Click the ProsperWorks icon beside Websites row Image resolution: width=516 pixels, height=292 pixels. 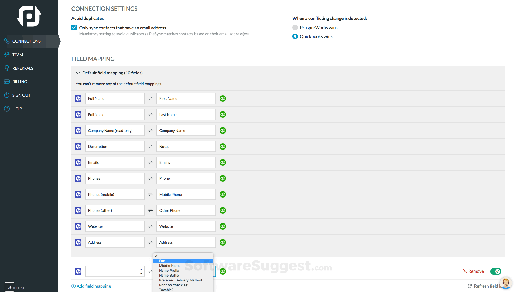[78, 226]
